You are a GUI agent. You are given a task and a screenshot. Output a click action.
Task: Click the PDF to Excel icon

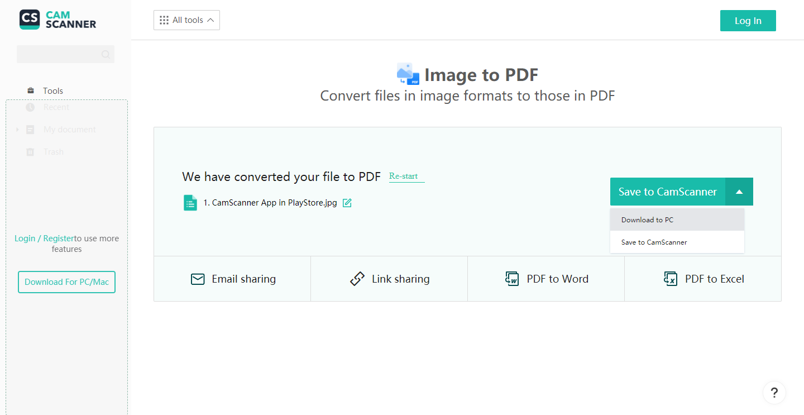(670, 279)
